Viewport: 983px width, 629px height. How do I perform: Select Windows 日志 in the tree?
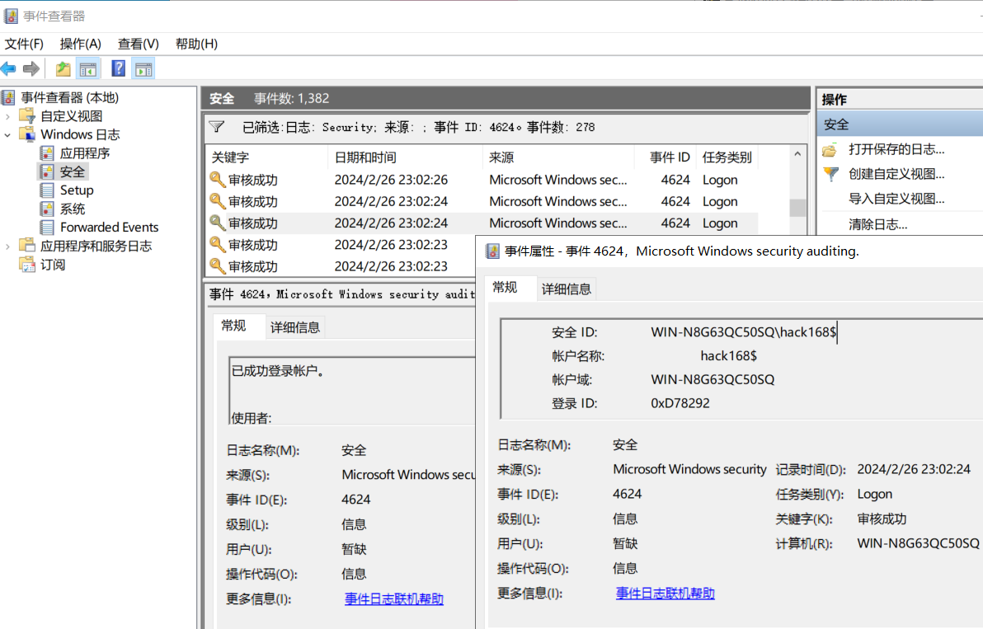point(80,134)
